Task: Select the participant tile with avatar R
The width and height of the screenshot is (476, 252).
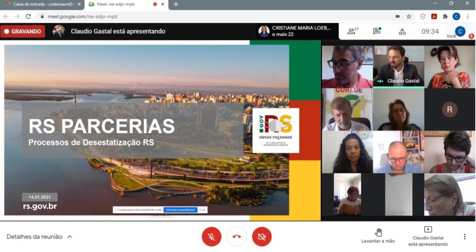Action: tap(450, 109)
